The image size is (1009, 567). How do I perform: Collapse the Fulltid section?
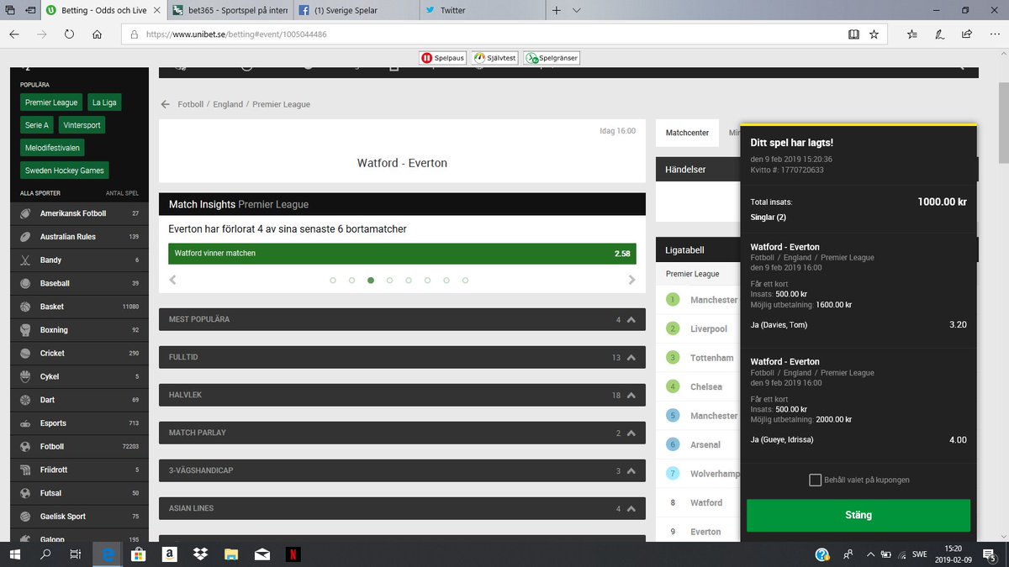click(402, 357)
